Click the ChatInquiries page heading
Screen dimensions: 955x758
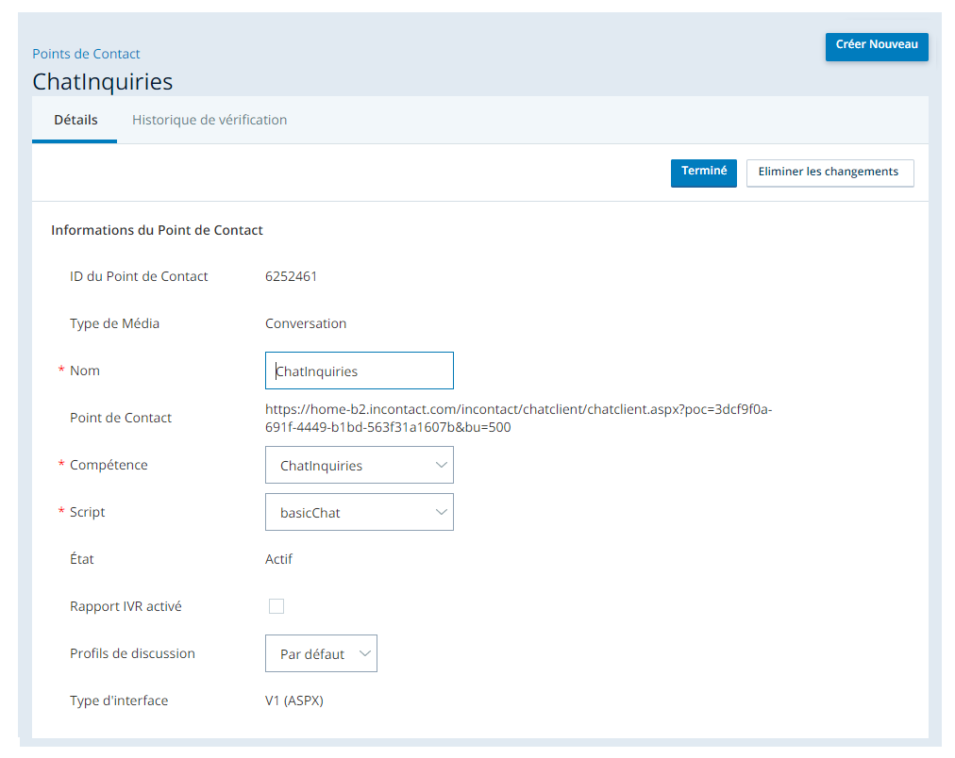(x=102, y=81)
